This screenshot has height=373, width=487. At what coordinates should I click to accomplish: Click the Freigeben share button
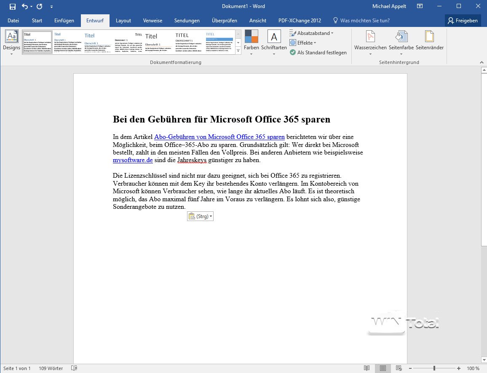click(463, 21)
